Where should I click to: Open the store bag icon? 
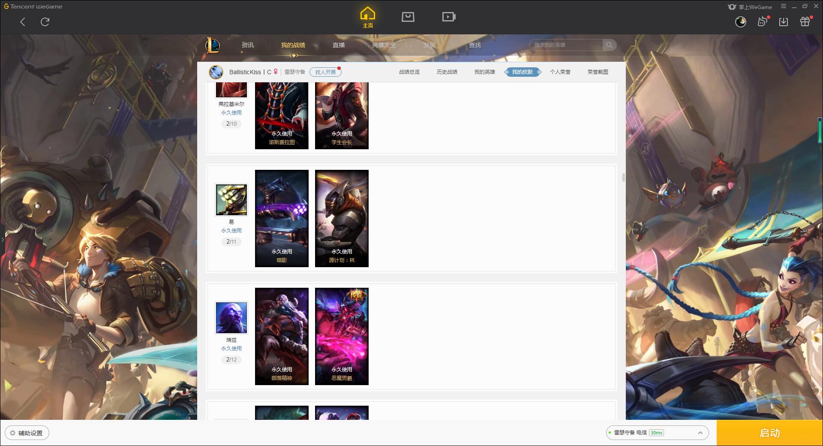(x=408, y=17)
